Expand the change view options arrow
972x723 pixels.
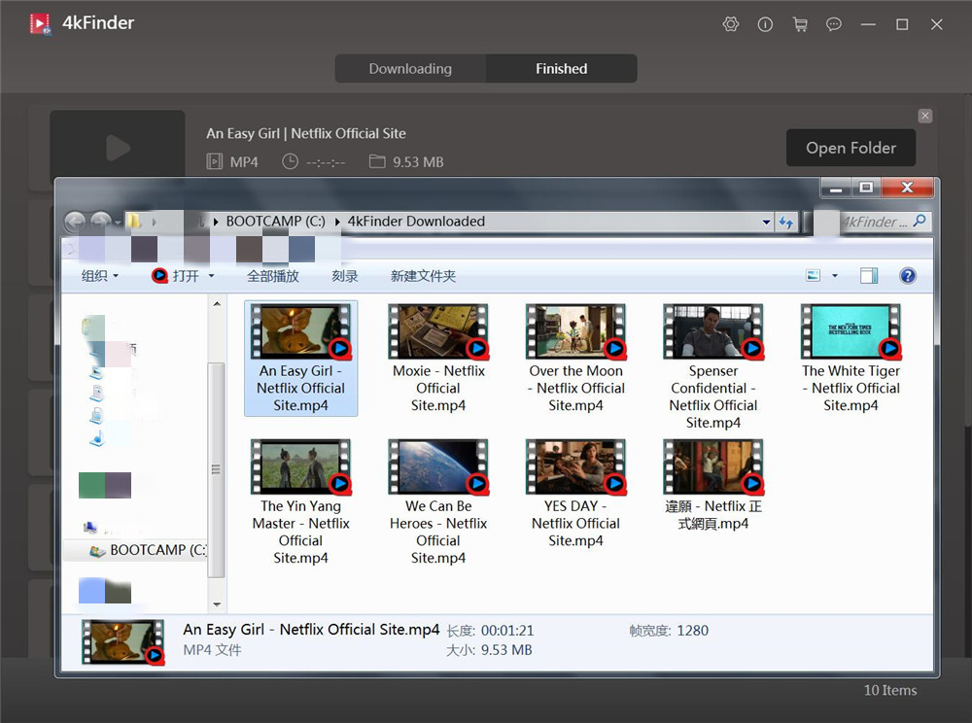[834, 276]
